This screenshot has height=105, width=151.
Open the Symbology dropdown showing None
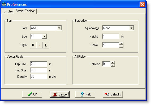118,28
